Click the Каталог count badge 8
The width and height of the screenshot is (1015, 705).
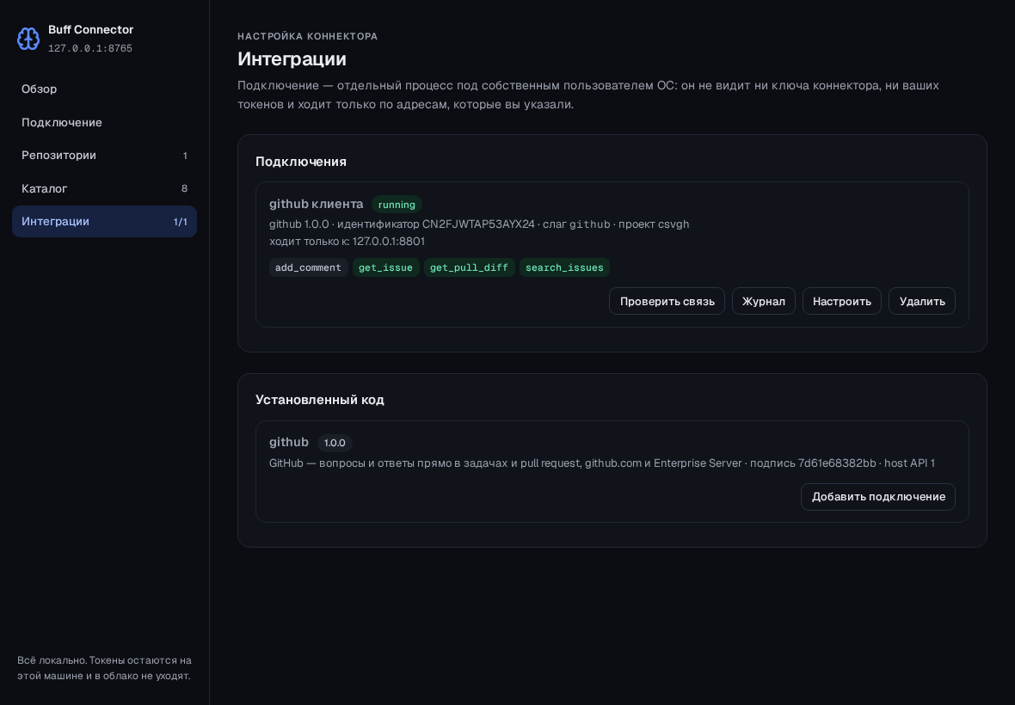(x=184, y=188)
